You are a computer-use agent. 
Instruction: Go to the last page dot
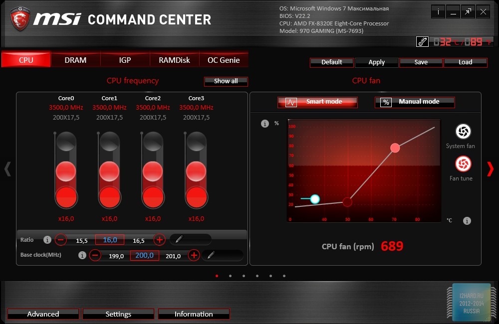(x=284, y=276)
